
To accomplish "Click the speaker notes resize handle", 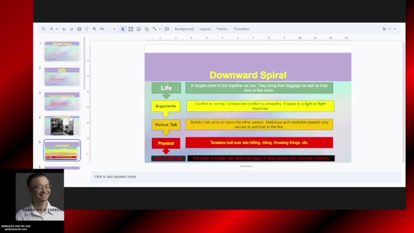I will [246, 166].
